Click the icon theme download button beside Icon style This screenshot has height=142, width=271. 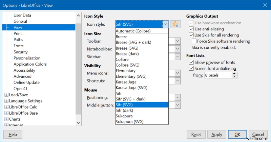point(175,24)
